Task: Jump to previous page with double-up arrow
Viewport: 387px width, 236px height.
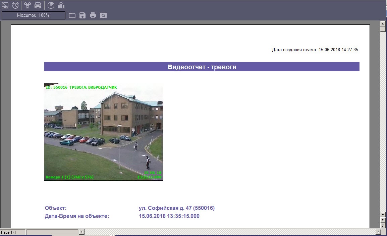Action: tap(383, 220)
